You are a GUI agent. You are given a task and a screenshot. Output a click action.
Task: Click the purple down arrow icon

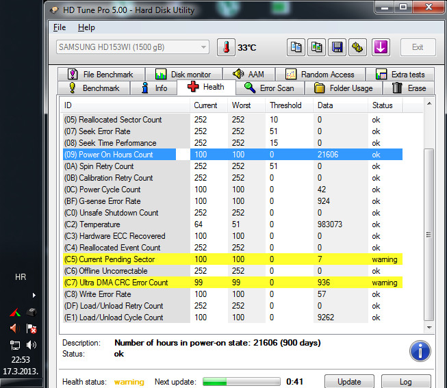pos(381,47)
